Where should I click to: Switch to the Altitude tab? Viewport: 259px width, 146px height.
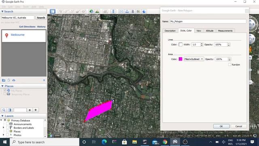[210, 31]
